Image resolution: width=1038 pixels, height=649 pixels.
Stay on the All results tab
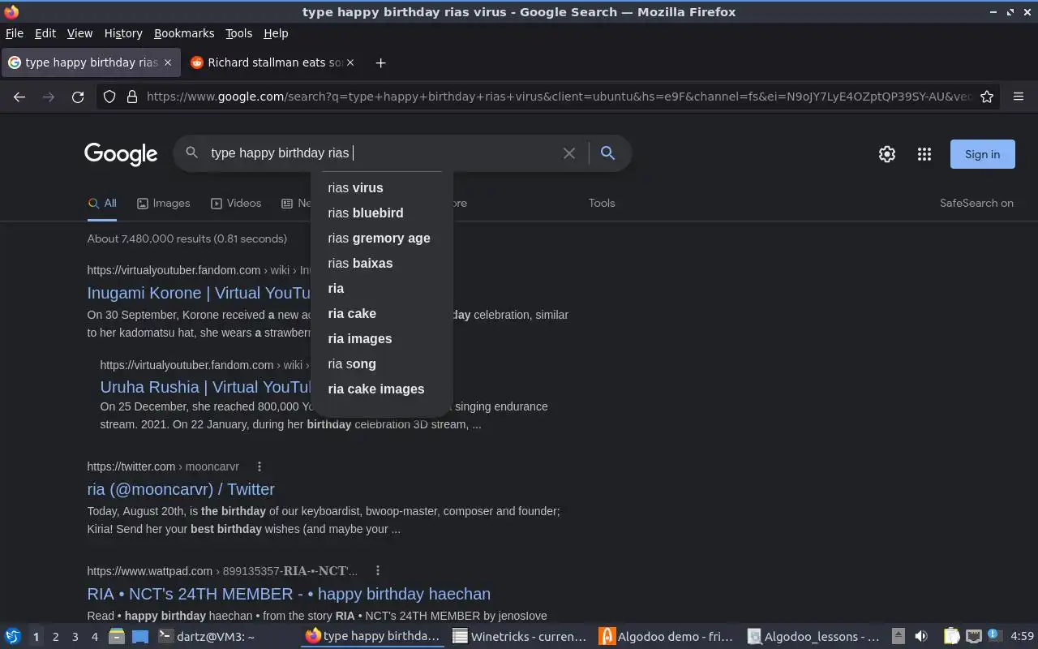102,203
